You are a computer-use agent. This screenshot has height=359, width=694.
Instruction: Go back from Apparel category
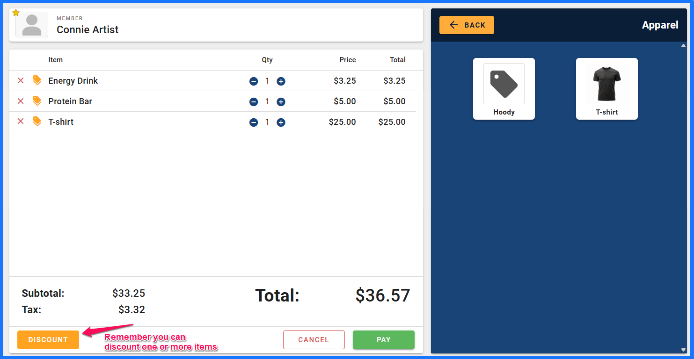pyautogui.click(x=467, y=25)
